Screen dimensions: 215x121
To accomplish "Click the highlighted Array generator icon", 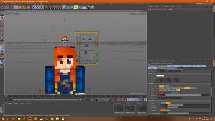I will [x=76, y=7].
